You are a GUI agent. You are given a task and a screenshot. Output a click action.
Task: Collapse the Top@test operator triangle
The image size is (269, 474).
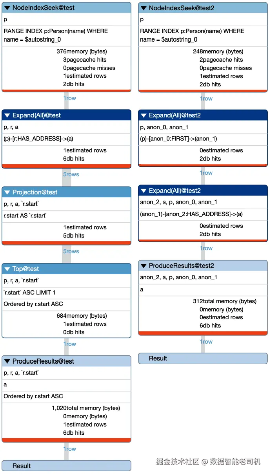tap(7, 269)
